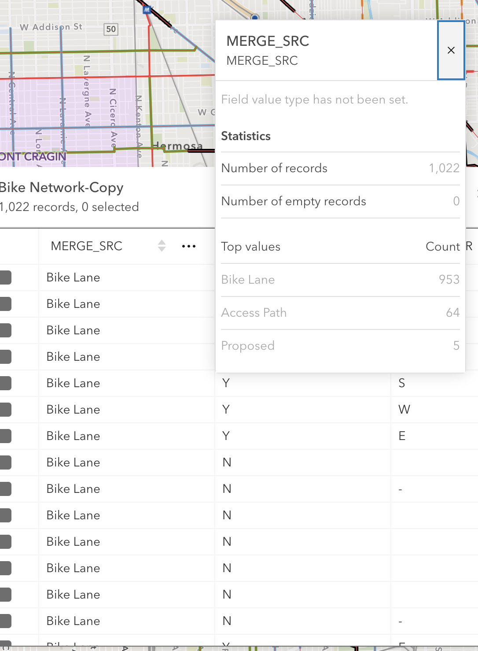Viewport: 478px width, 651px height.
Task: Click the Bike Network-Copy table title
Action: pyautogui.click(x=62, y=188)
